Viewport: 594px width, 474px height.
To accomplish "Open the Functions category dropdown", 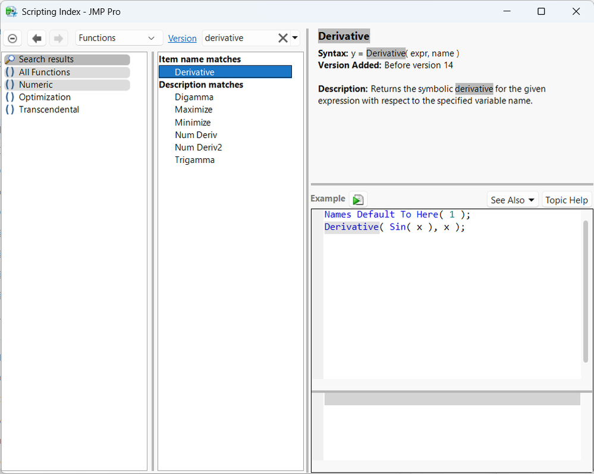I will coord(119,38).
